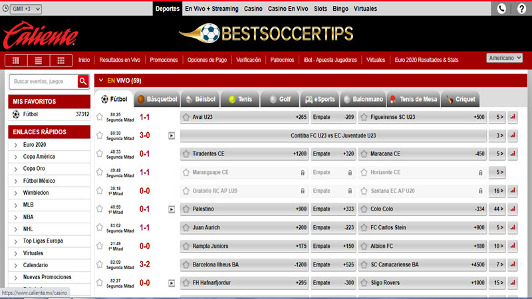Favorite the Maranguape CE match row star

coord(99,172)
